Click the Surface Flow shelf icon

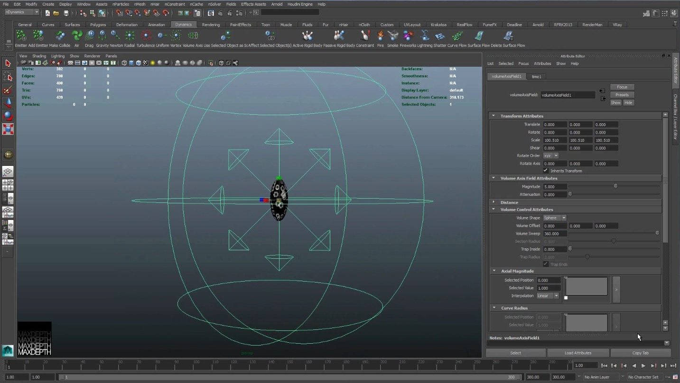(479, 36)
